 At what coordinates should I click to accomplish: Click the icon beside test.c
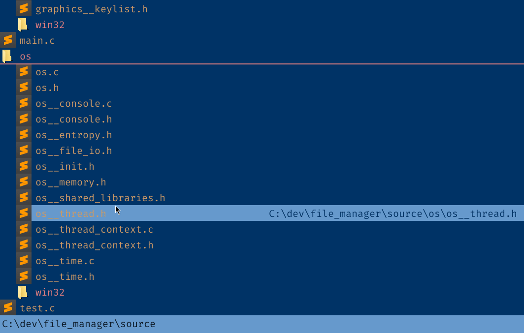point(8,307)
